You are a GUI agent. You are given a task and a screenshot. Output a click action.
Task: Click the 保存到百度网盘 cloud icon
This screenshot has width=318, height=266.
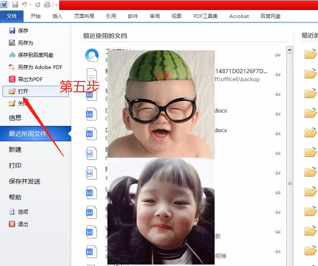tap(12, 55)
